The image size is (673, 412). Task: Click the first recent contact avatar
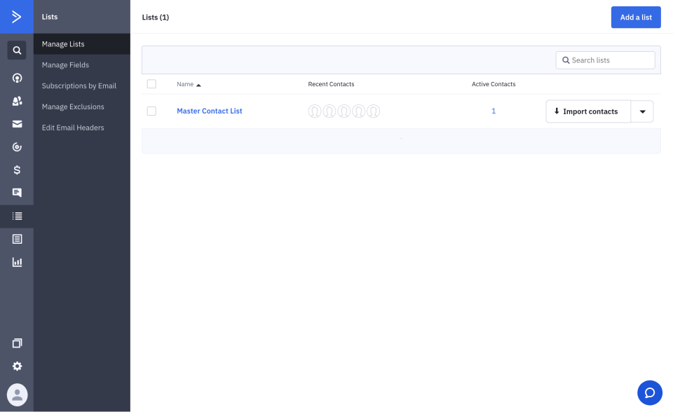point(315,111)
